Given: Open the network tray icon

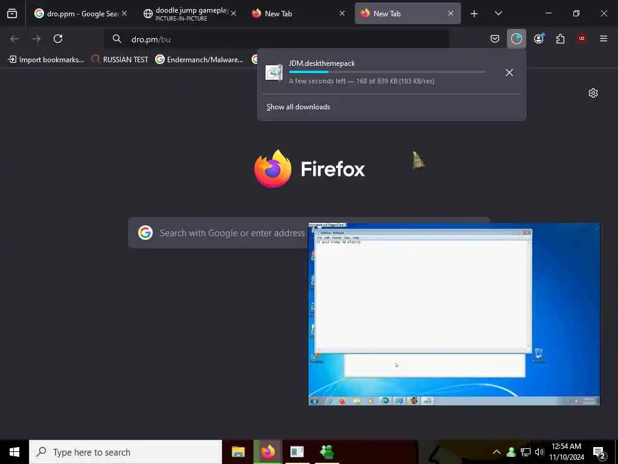Looking at the screenshot, I should 526,452.
